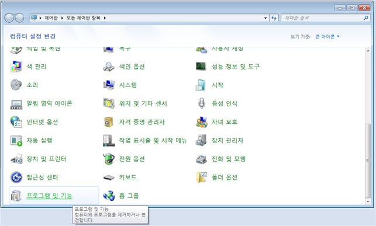Open the 자격 증명 관리자 vault icon
376x226 pixels.
tap(109, 122)
